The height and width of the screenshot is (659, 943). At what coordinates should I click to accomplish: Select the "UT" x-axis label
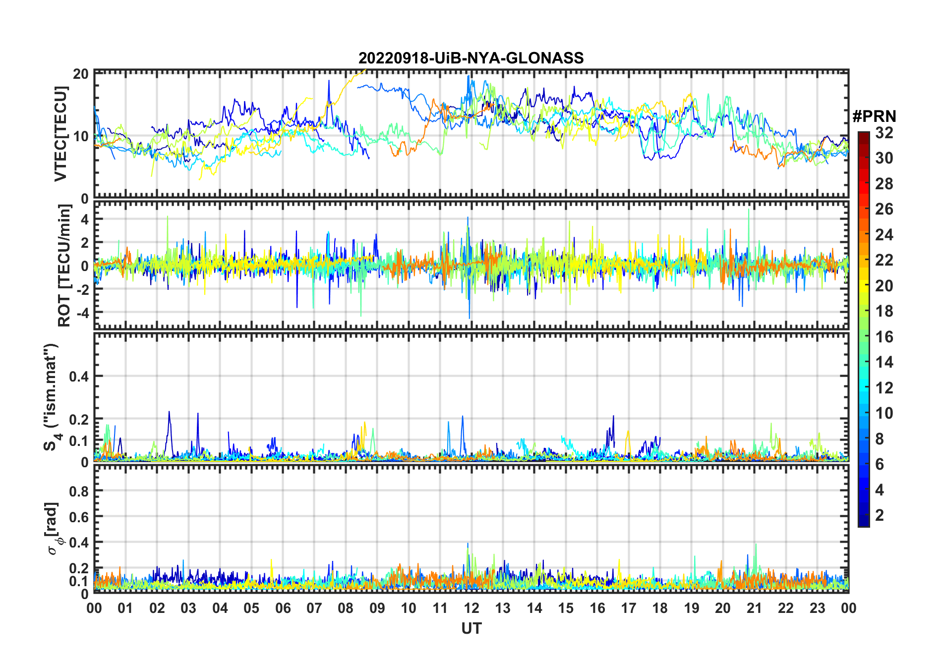pos(471,629)
